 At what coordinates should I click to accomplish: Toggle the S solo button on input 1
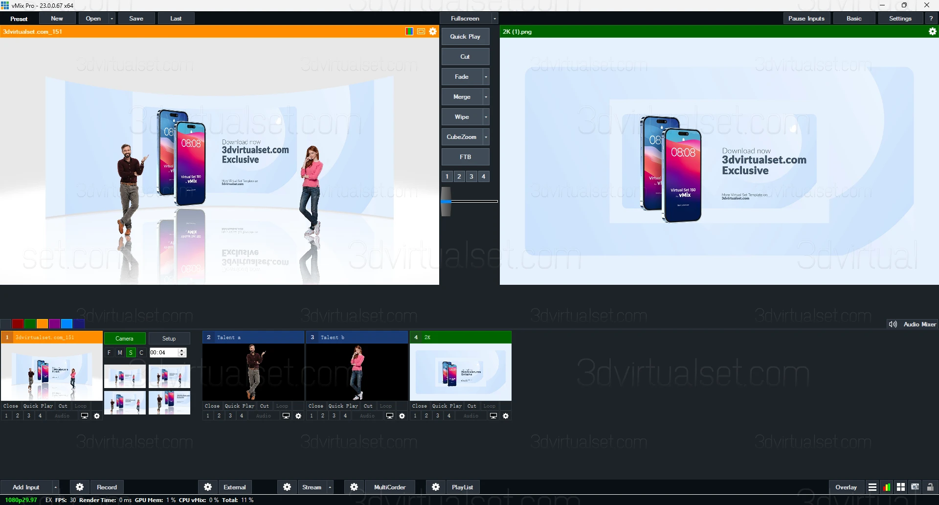point(130,352)
